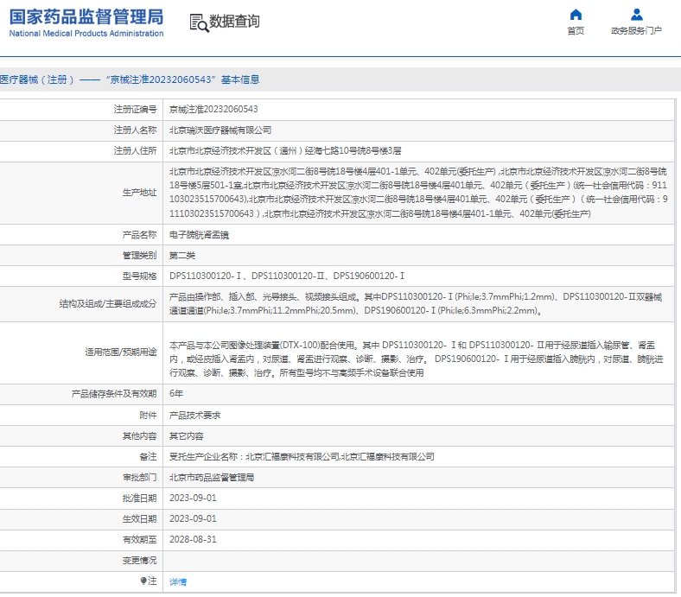
Task: Click the 产品储存条件及有效期 label
Action: tap(114, 394)
